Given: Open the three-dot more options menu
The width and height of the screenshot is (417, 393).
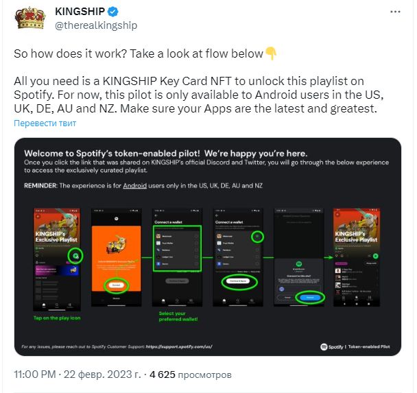Looking at the screenshot, I should coord(395,12).
